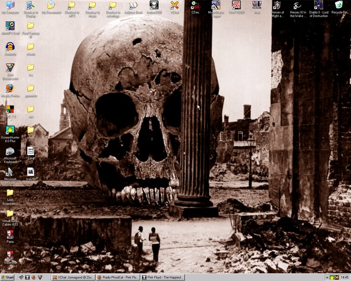351x281 pixels.
Task: Click the XChat icon in system tray
Action: tap(337, 277)
